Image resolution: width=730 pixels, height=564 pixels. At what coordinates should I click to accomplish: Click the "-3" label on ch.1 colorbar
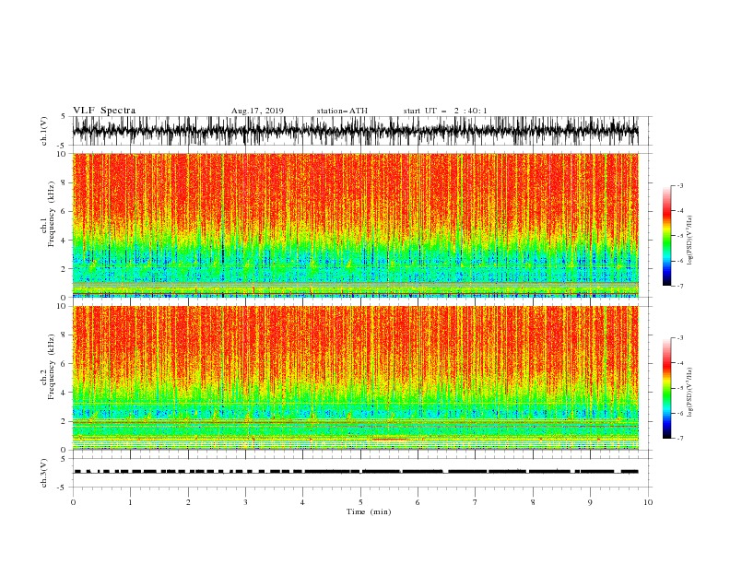(679, 185)
